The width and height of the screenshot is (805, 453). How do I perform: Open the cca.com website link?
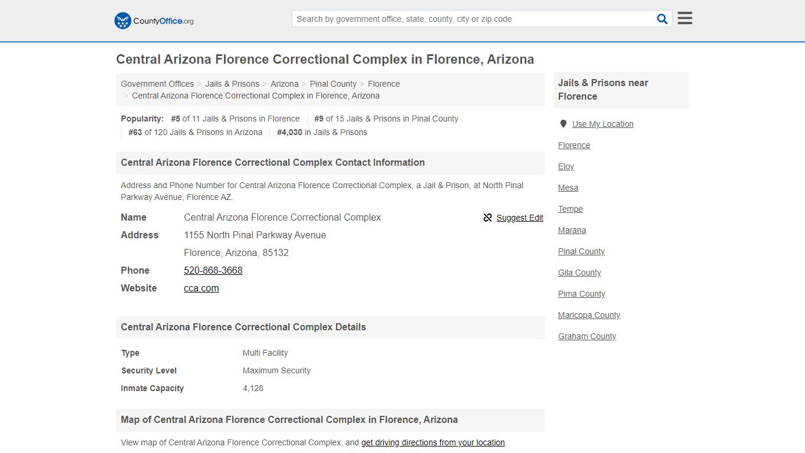point(202,288)
